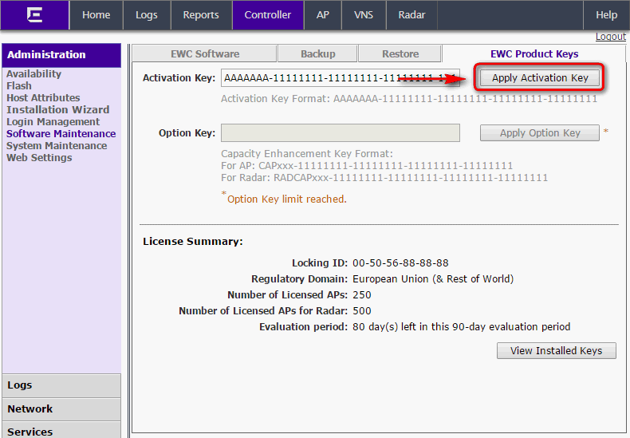Launch the Installation Wizard link

tap(58, 110)
